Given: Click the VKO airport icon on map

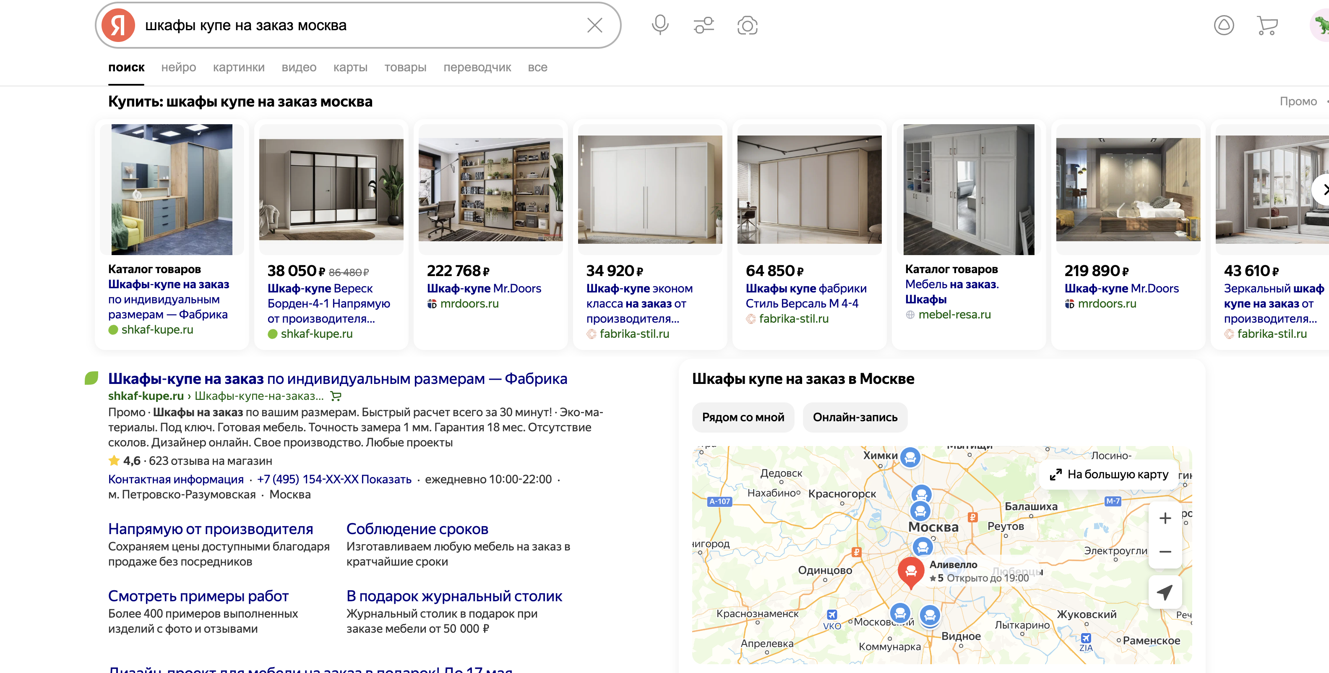Looking at the screenshot, I should tap(831, 615).
